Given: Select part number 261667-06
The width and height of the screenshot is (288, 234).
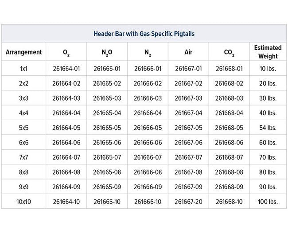Looking at the screenshot, I should [x=188, y=142].
